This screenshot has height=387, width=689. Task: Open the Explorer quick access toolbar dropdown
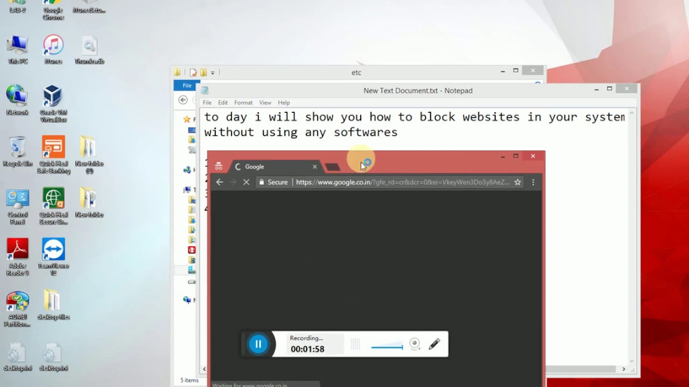click(x=213, y=73)
